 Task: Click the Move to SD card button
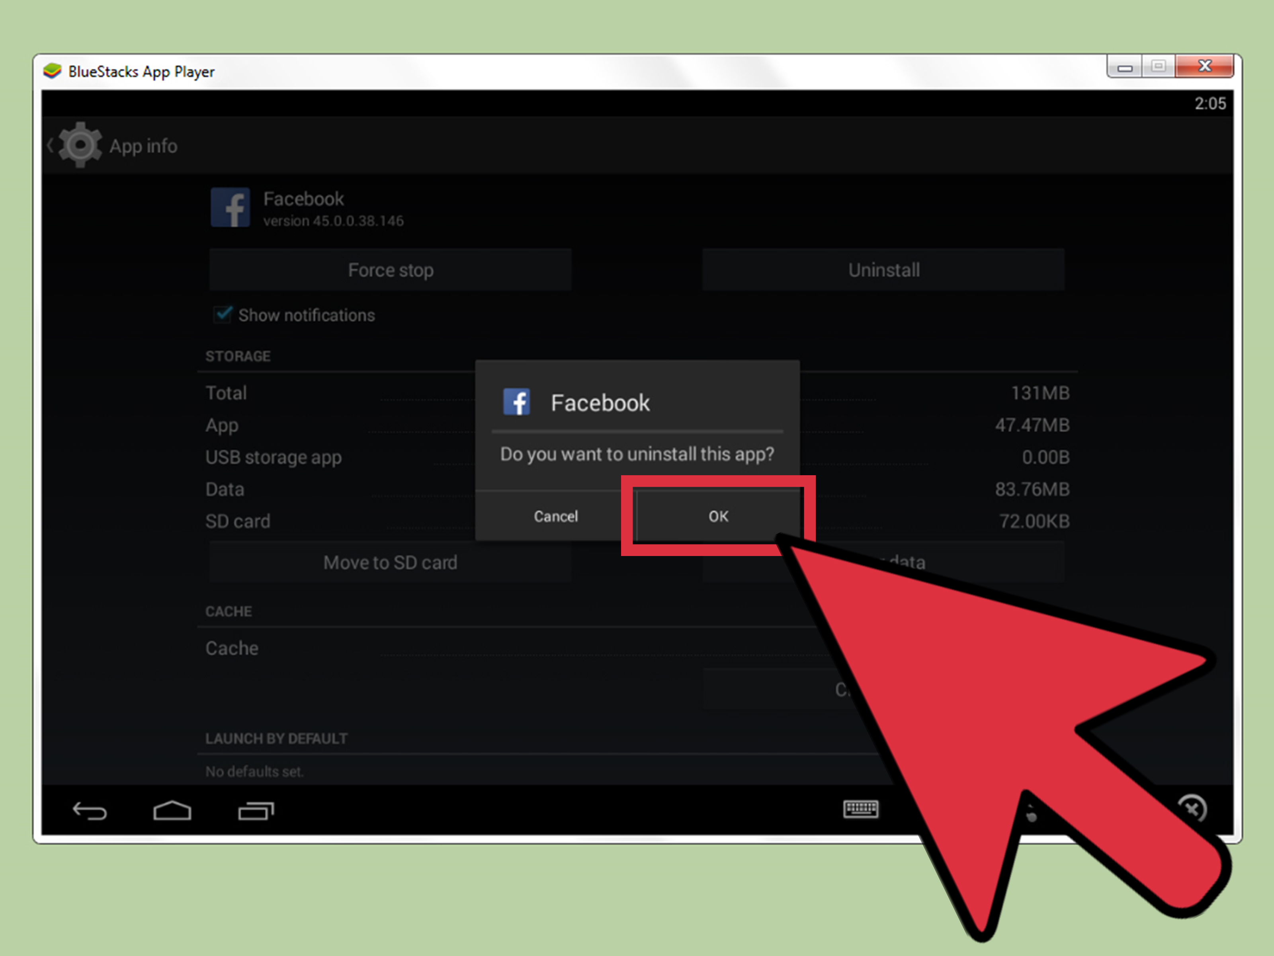tap(391, 562)
